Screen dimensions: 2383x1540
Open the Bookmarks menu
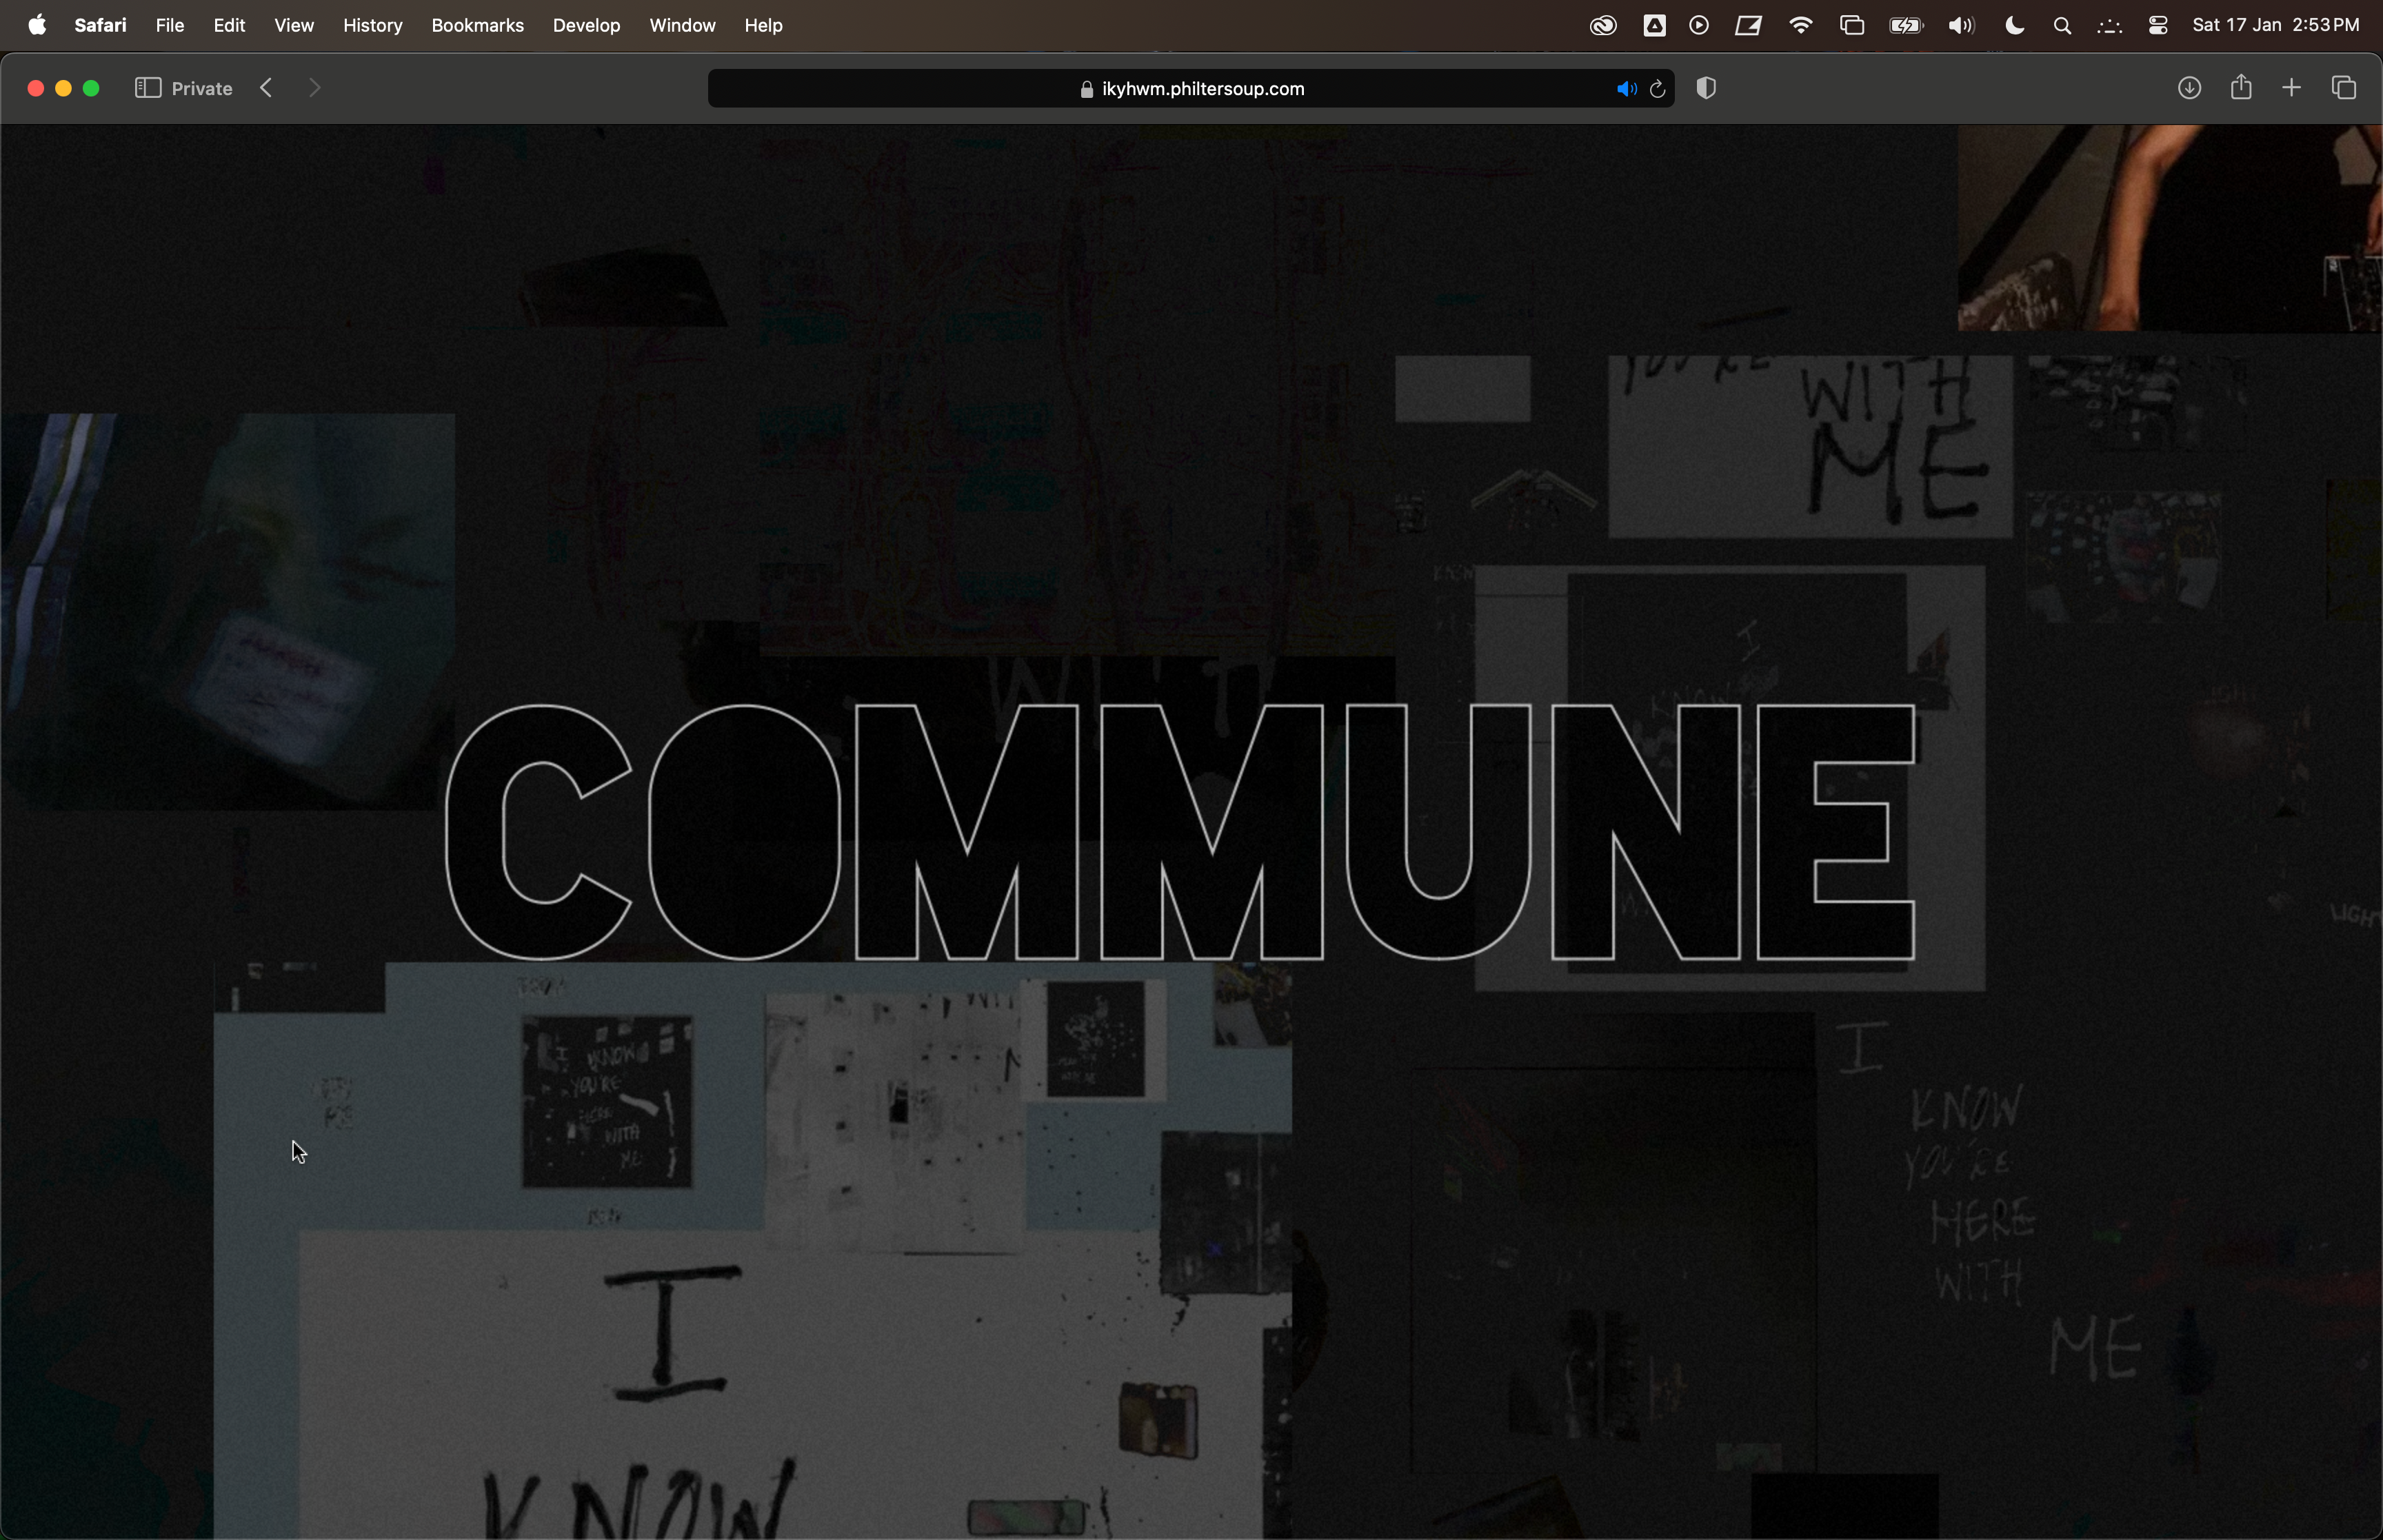coord(477,25)
